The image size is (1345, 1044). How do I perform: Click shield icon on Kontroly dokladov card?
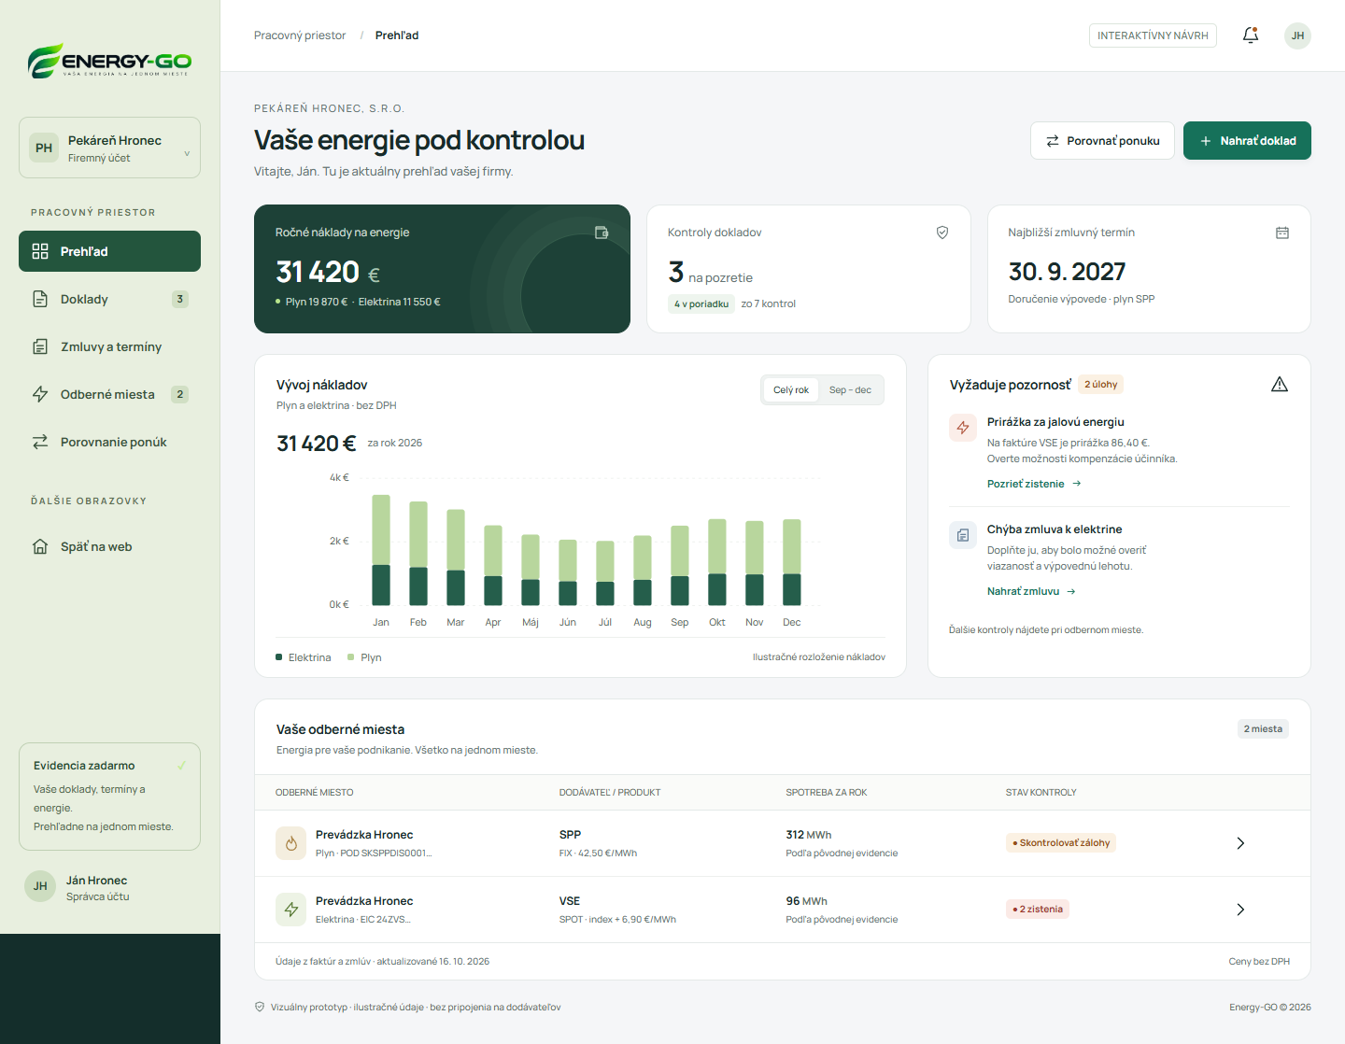[942, 233]
